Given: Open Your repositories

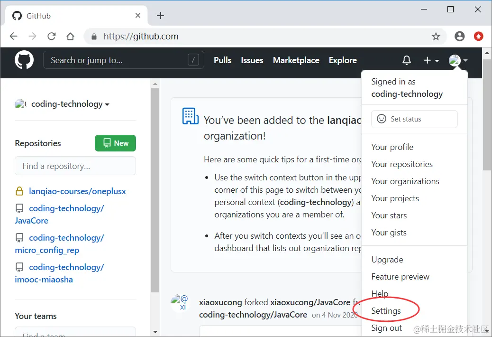Looking at the screenshot, I should pos(402,164).
